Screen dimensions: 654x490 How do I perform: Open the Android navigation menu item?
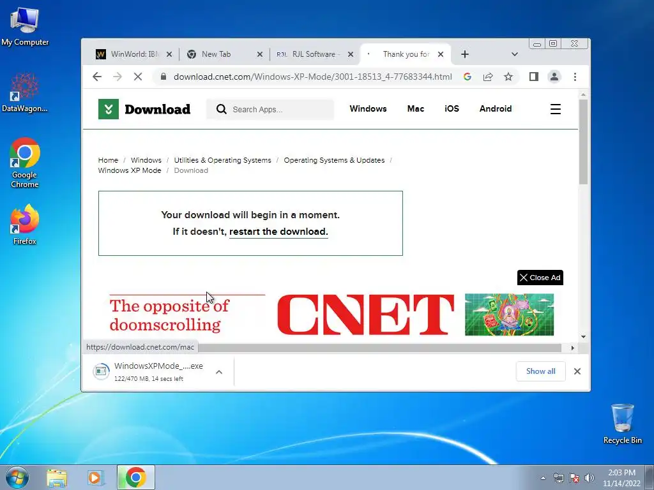(496, 108)
